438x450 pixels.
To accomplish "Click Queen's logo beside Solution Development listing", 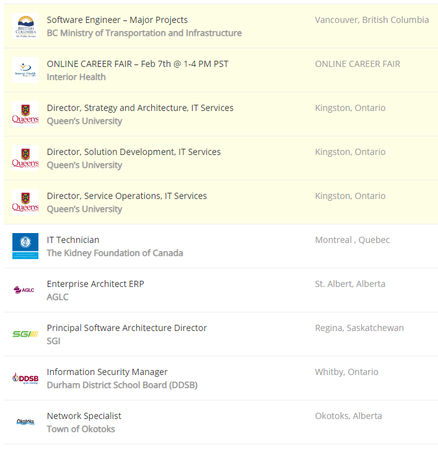I will pyautogui.click(x=25, y=159).
